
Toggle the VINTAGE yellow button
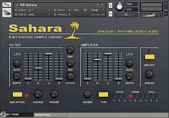[150, 57]
